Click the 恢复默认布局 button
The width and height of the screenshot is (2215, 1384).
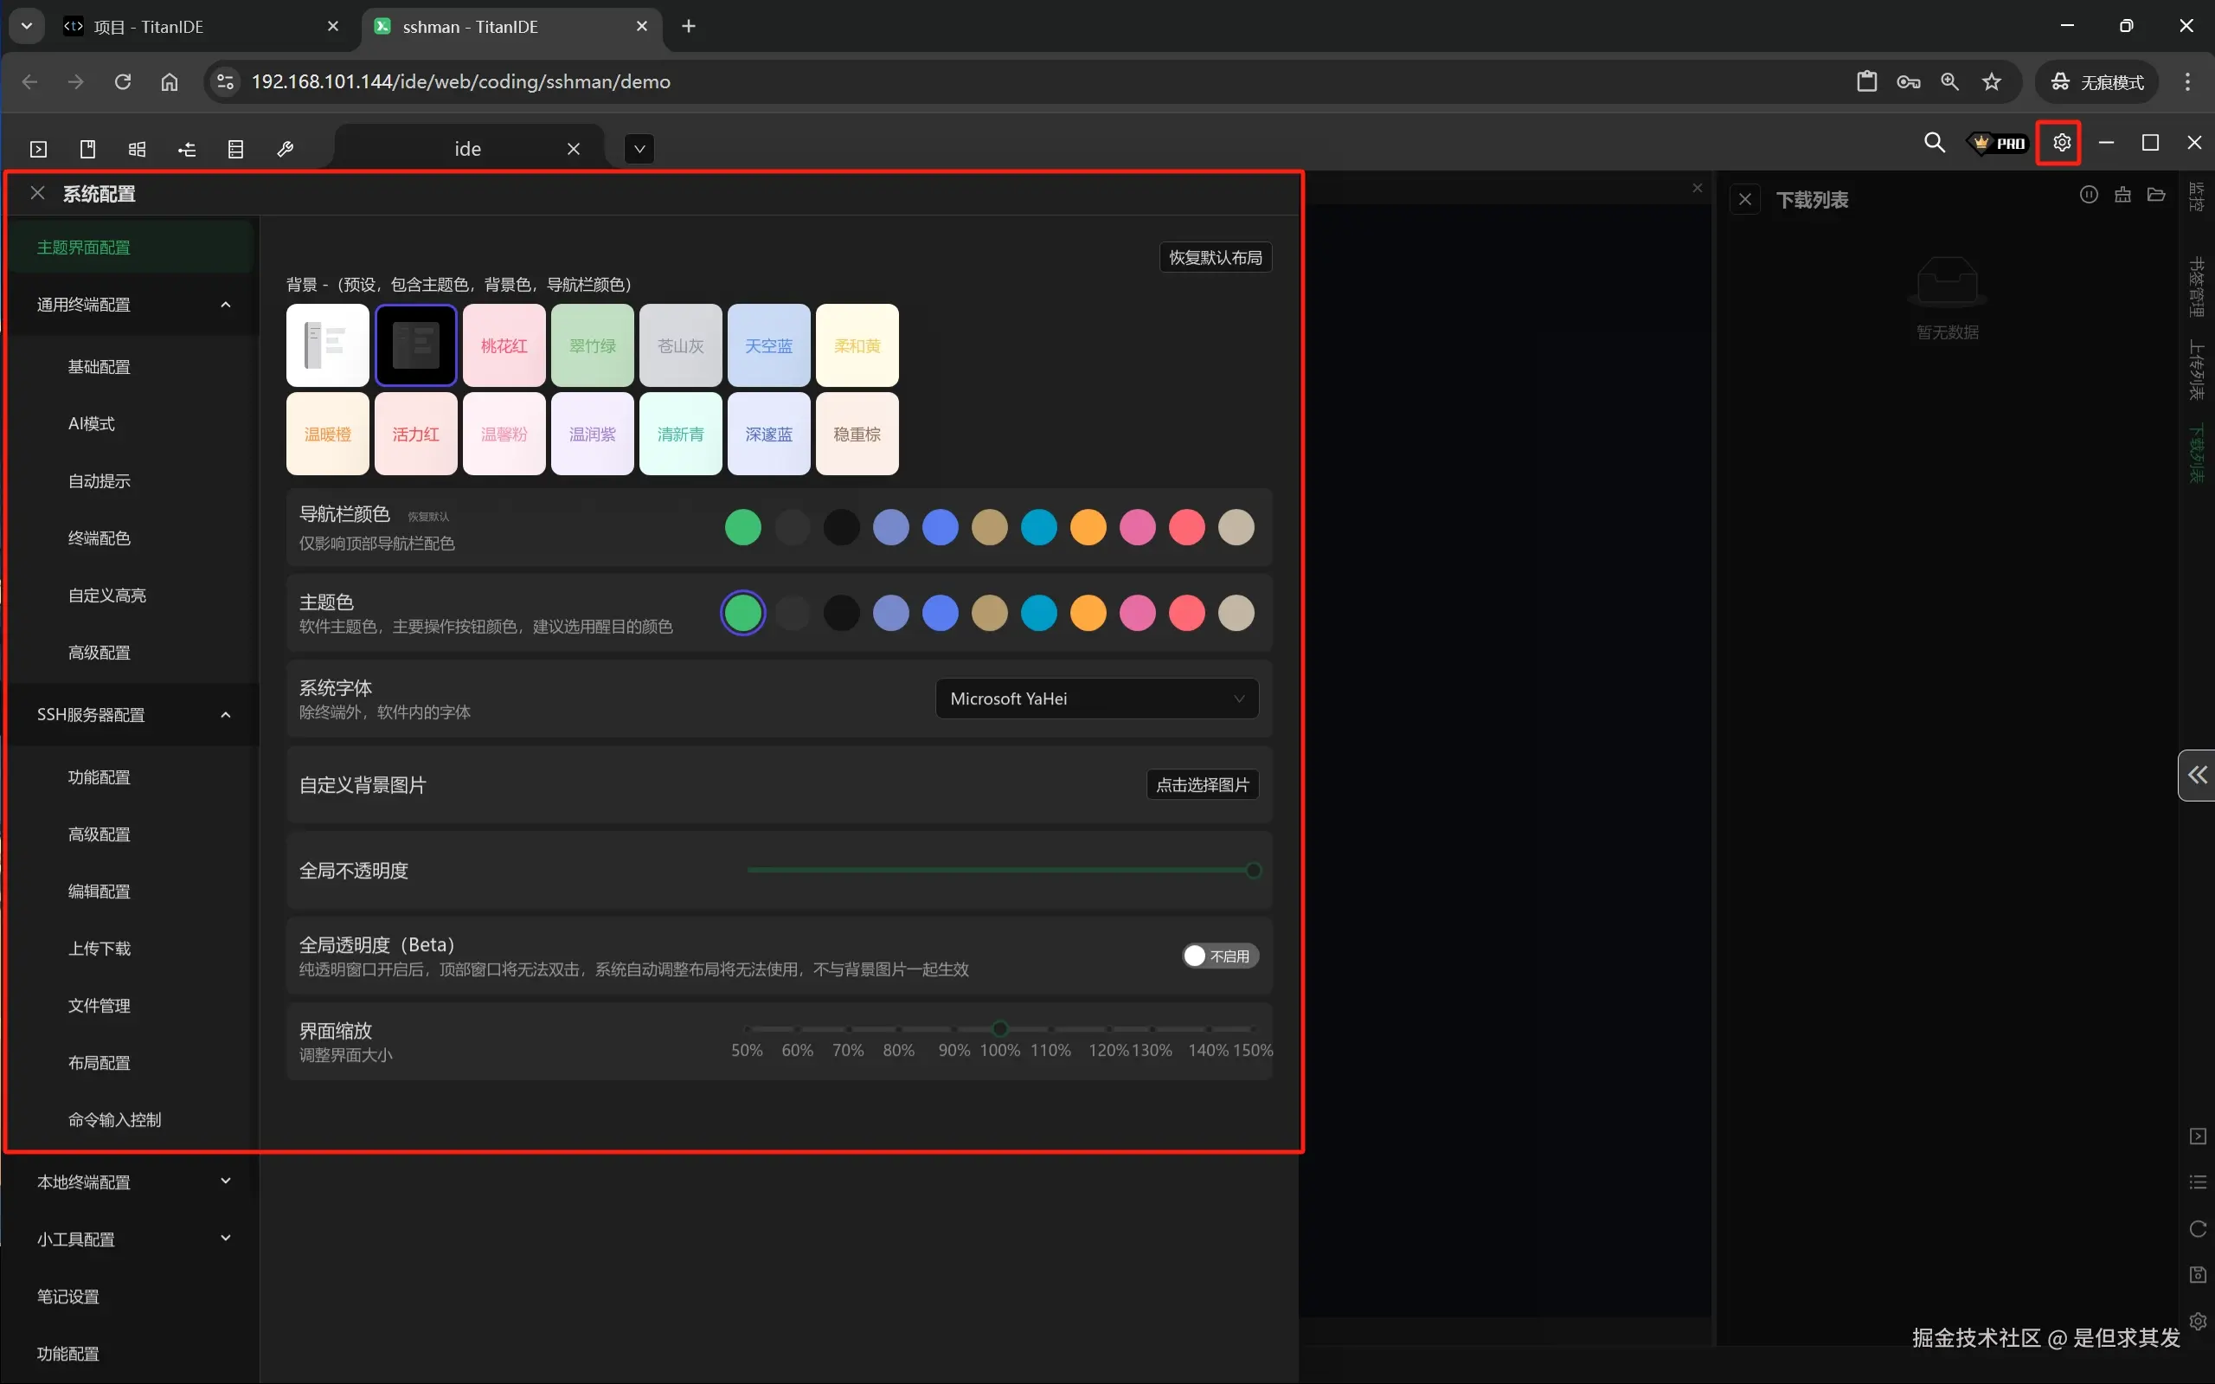coord(1215,257)
